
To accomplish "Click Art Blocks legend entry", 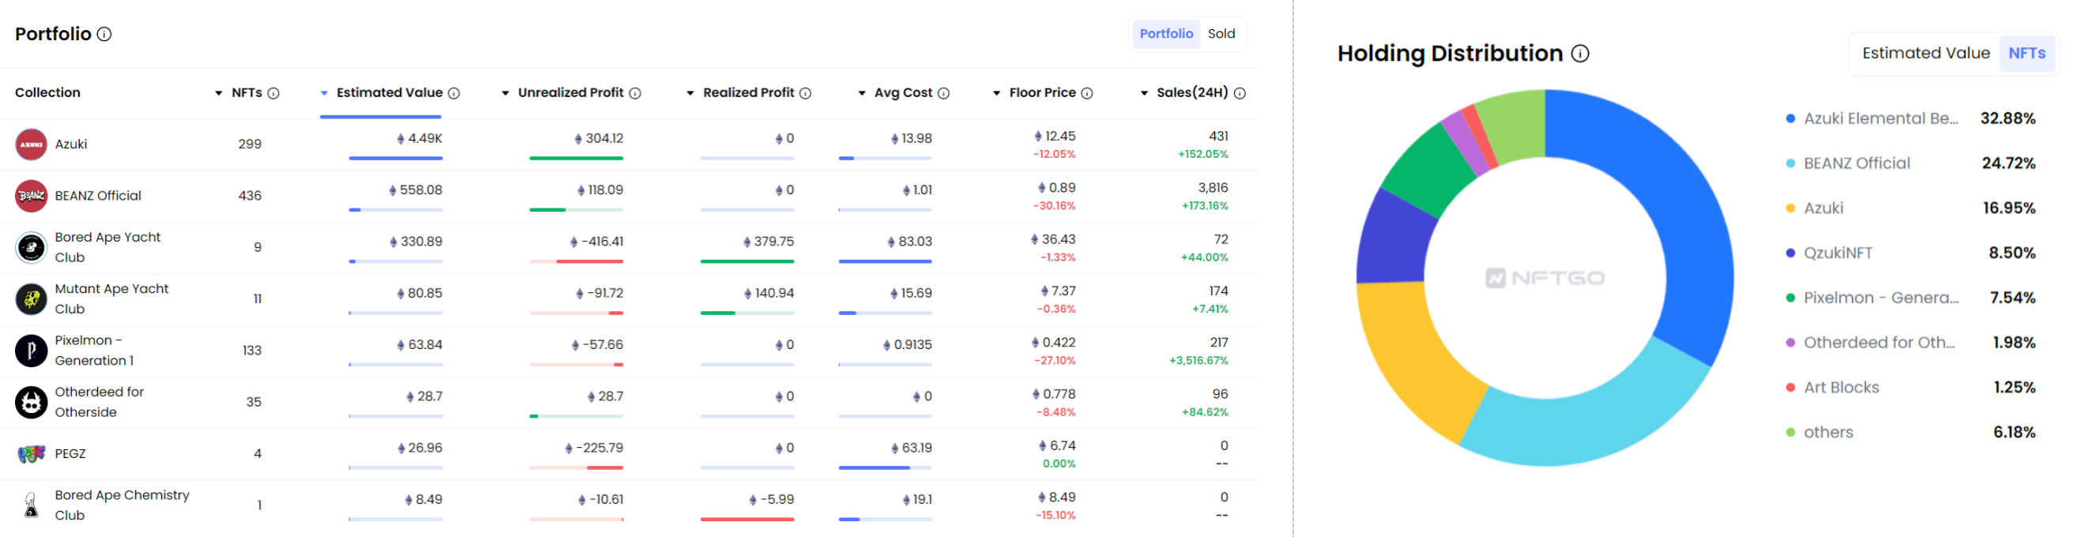I will coord(1832,389).
